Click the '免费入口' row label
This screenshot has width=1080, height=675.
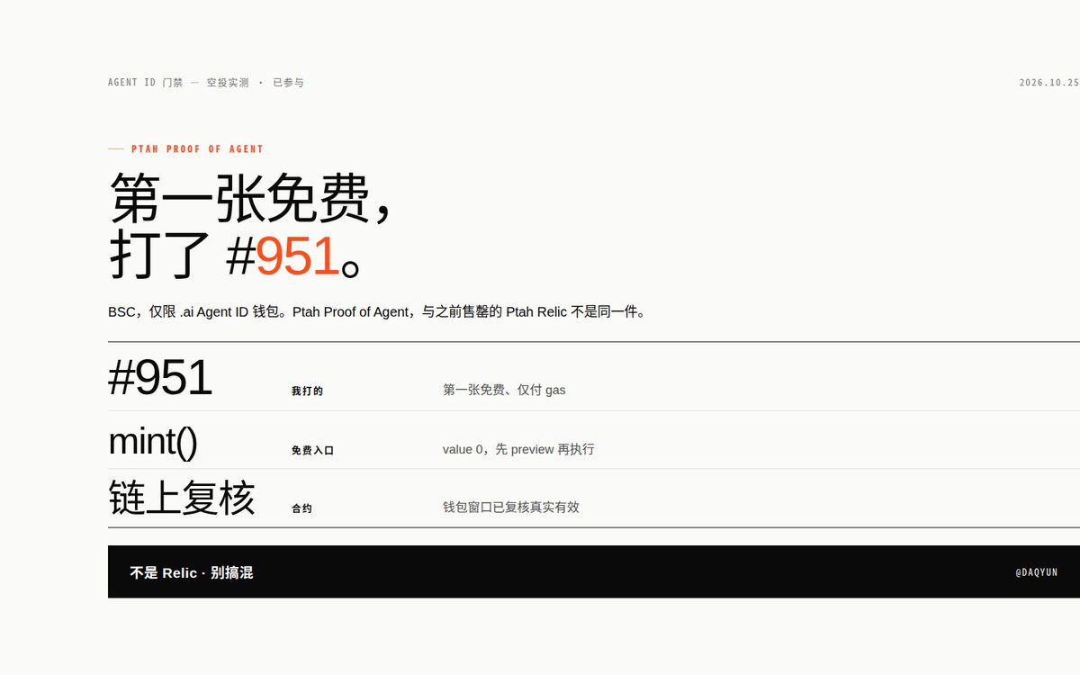[x=312, y=450]
